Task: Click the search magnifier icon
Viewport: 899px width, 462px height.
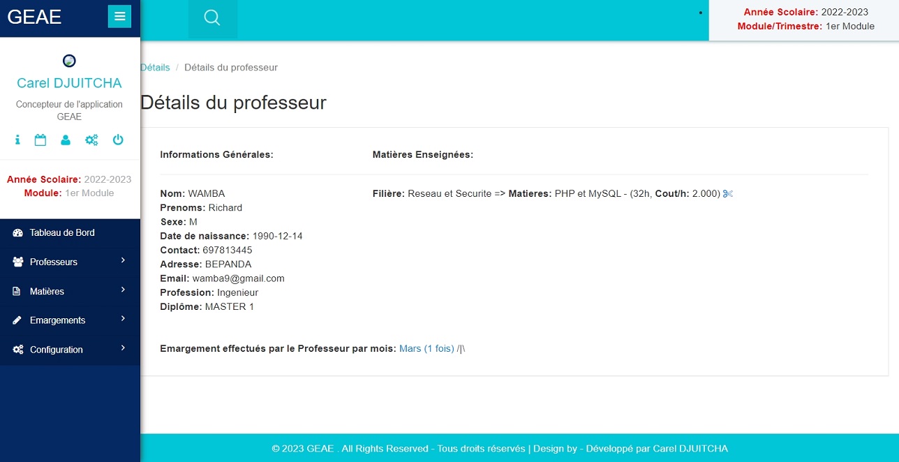Action: [x=212, y=18]
